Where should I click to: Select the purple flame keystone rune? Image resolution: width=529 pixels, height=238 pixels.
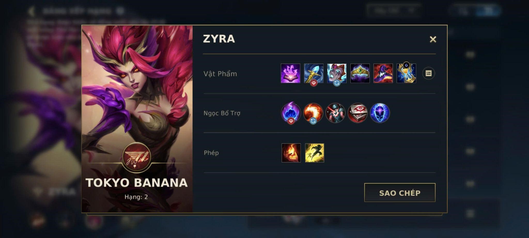[x=291, y=113]
